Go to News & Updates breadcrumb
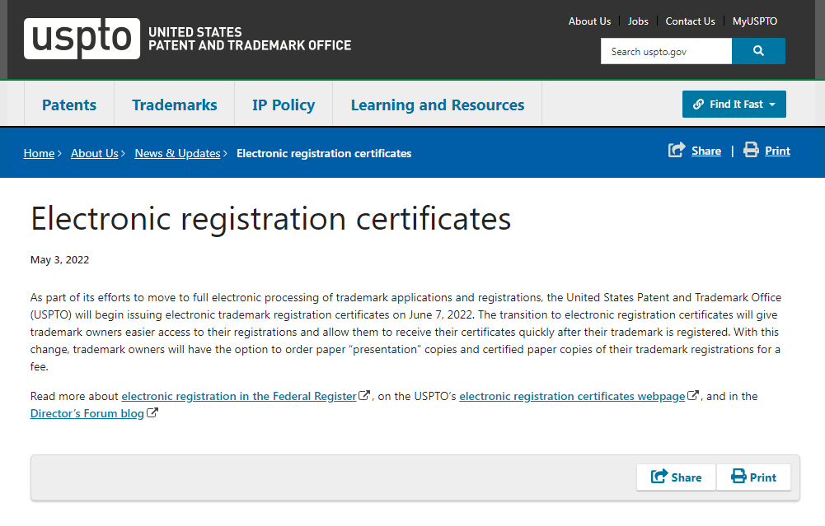The image size is (825, 526). click(x=177, y=153)
